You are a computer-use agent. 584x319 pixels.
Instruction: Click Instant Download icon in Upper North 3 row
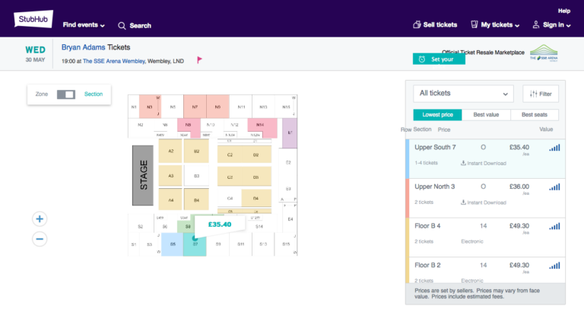click(x=463, y=203)
